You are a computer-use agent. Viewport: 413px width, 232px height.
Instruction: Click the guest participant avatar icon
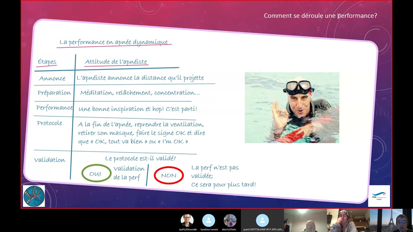click(262, 220)
